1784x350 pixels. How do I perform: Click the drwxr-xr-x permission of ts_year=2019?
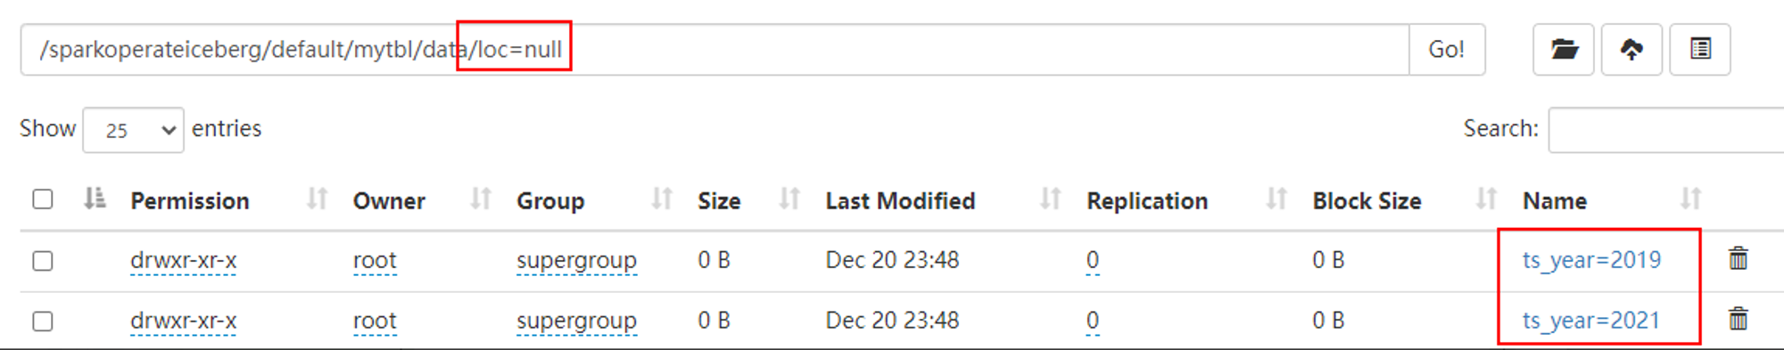pos(183,260)
